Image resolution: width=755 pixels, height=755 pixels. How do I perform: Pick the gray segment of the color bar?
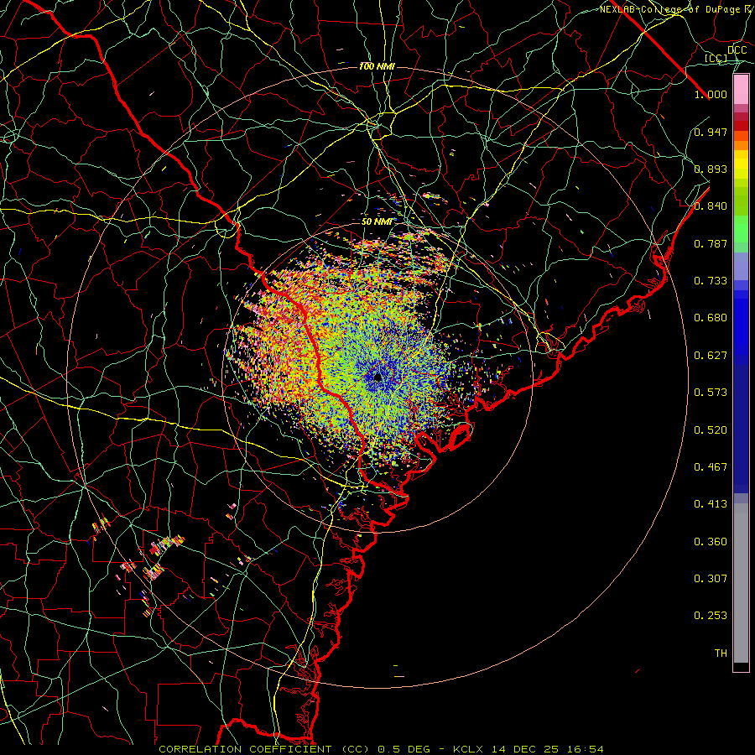pos(741,583)
